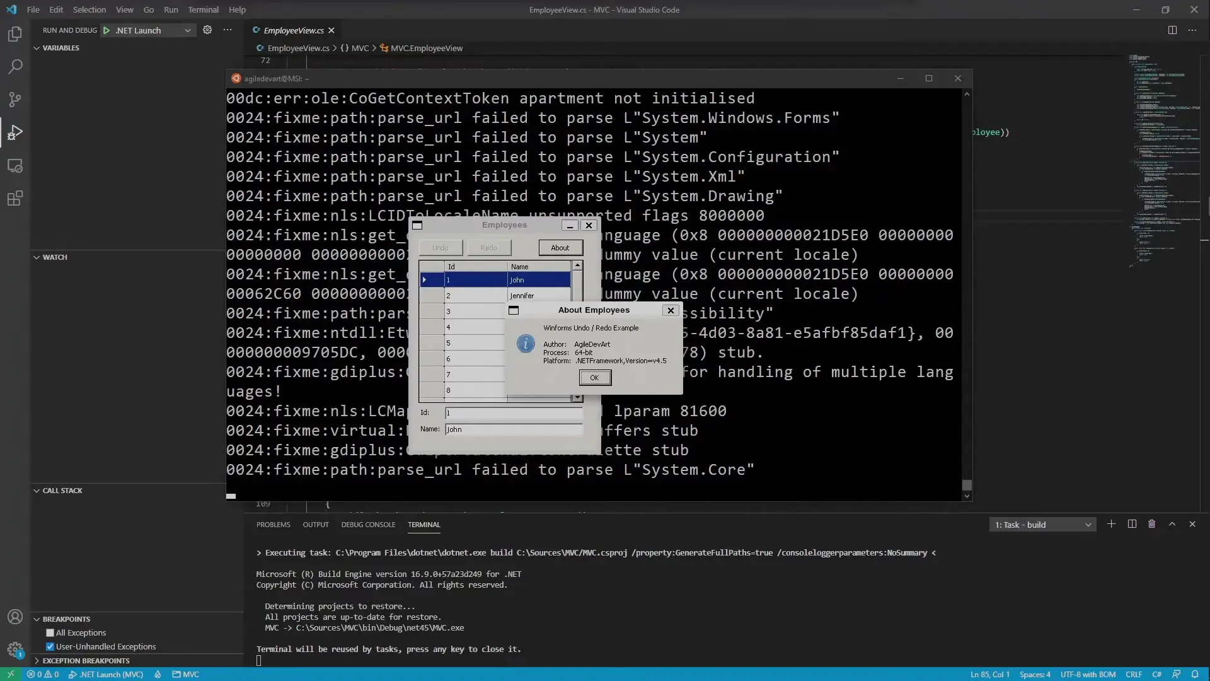
Task: Open the Search view in activity bar
Action: click(x=15, y=66)
